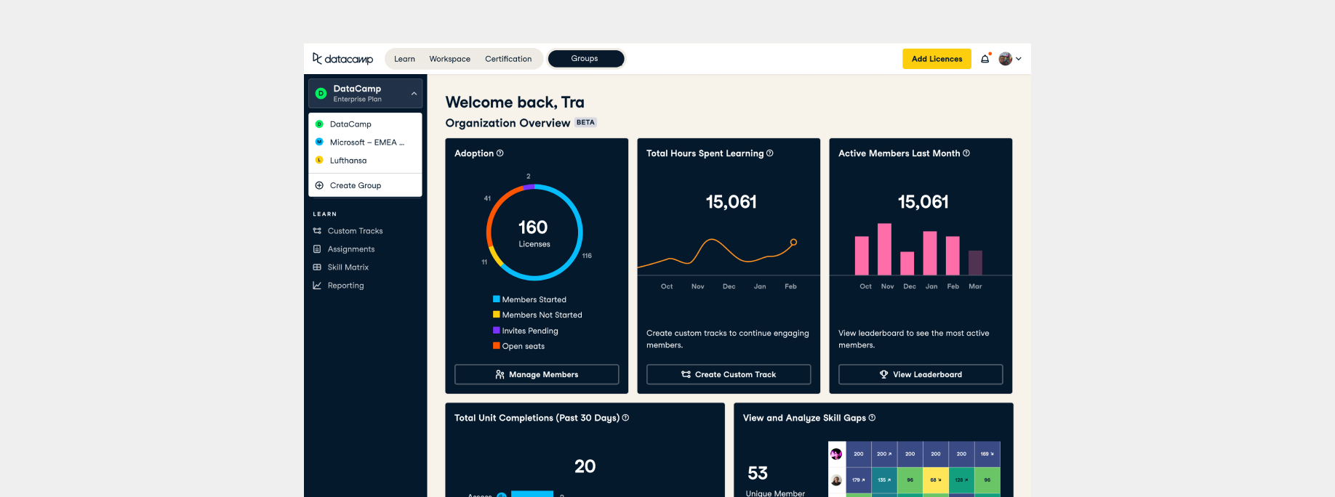Click the 135 cell in skill matrix
The width and height of the screenshot is (1335, 497).
pos(884,480)
